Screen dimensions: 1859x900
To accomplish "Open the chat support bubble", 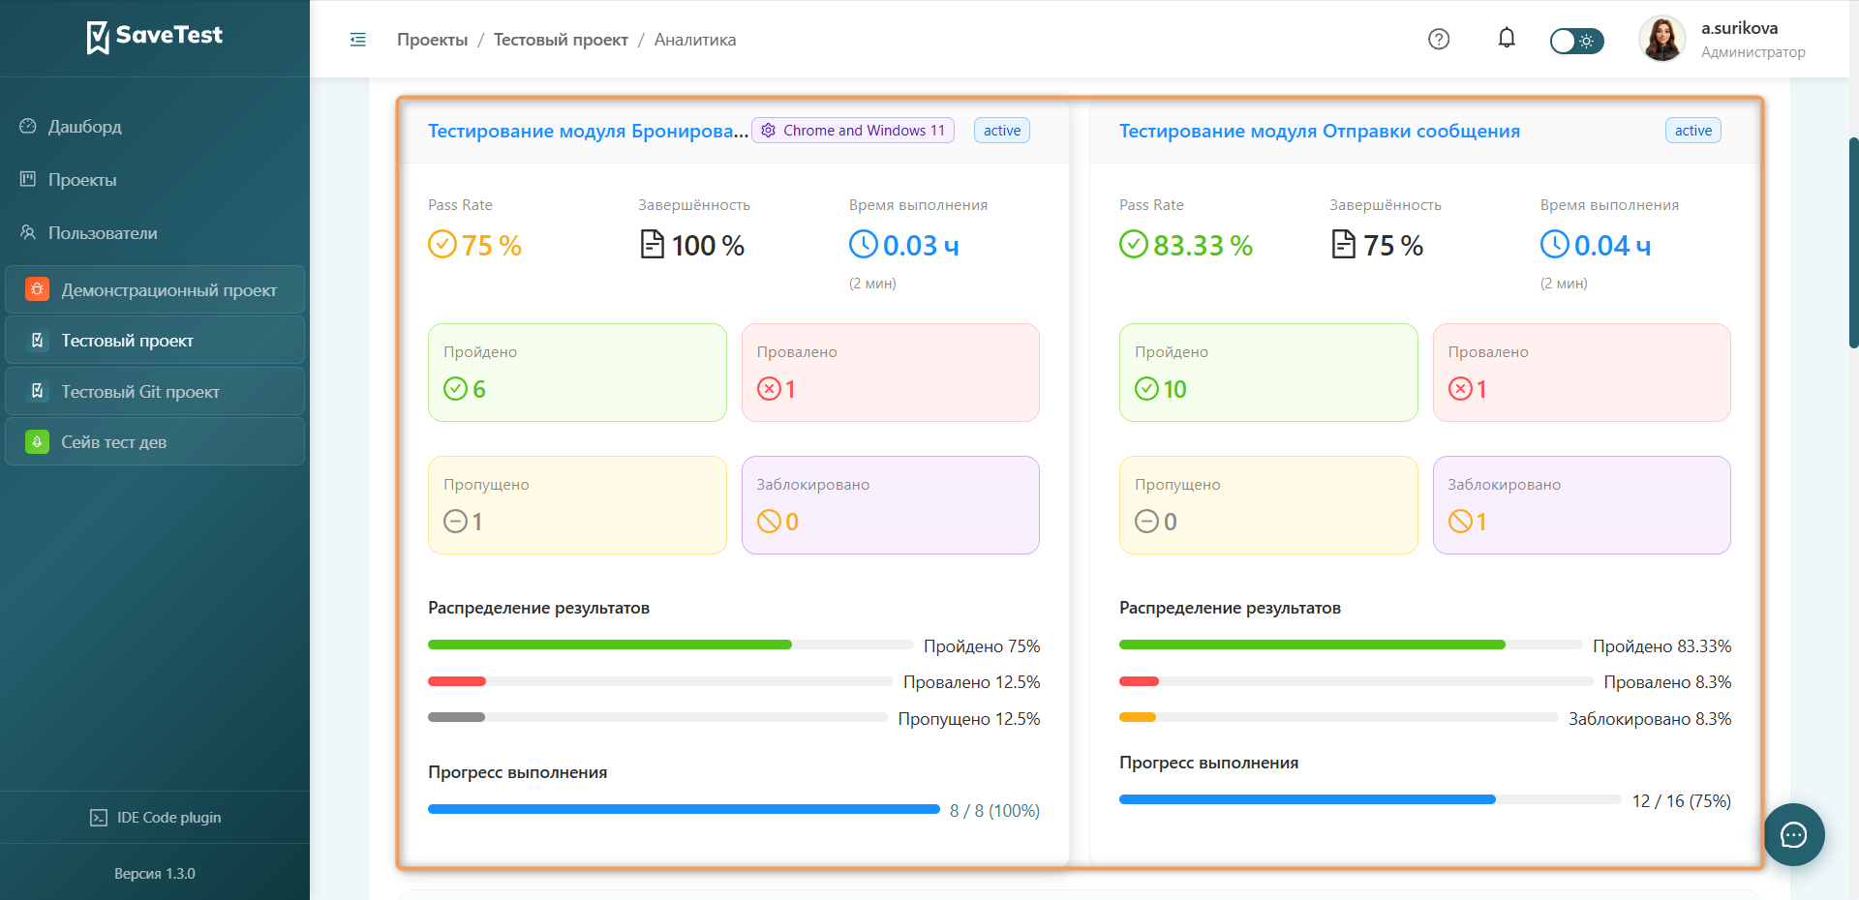I will [1794, 834].
